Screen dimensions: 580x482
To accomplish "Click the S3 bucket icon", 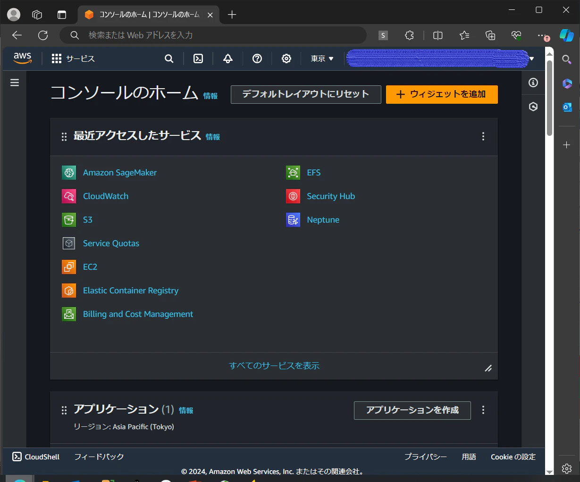I will (x=69, y=220).
